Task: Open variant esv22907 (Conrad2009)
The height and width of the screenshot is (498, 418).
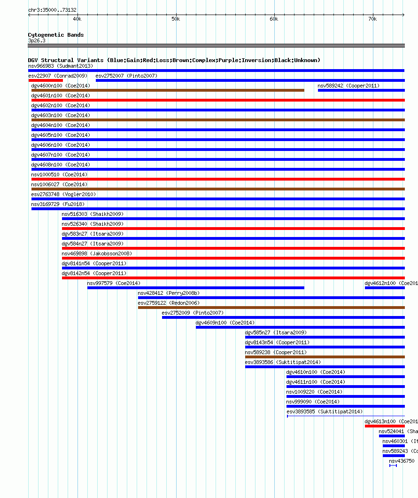Action: point(58,76)
